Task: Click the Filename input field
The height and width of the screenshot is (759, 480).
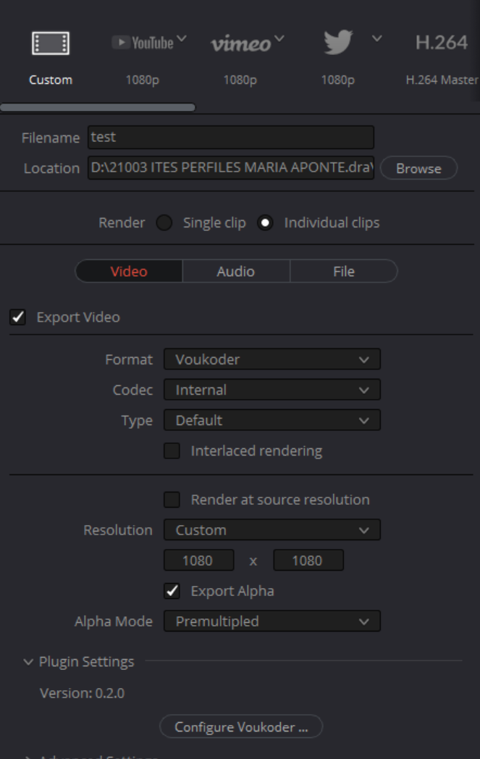Action: tap(231, 137)
